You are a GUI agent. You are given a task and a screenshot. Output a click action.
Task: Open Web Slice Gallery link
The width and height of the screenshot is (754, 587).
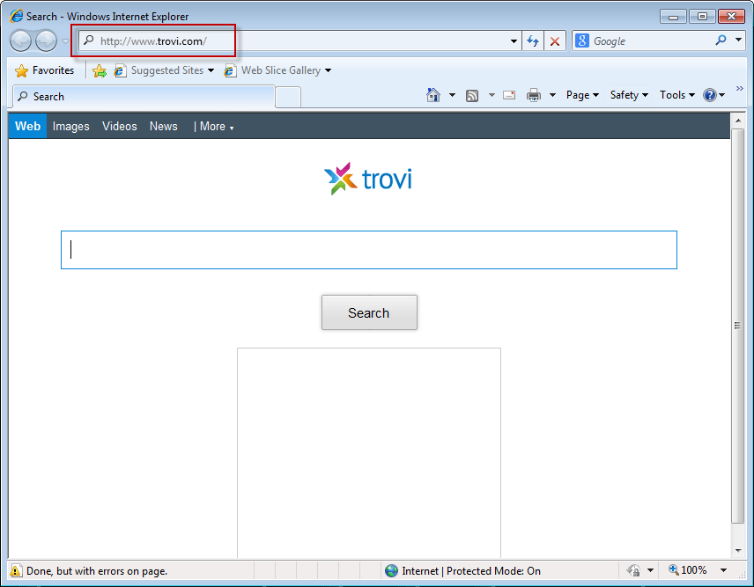[273, 70]
